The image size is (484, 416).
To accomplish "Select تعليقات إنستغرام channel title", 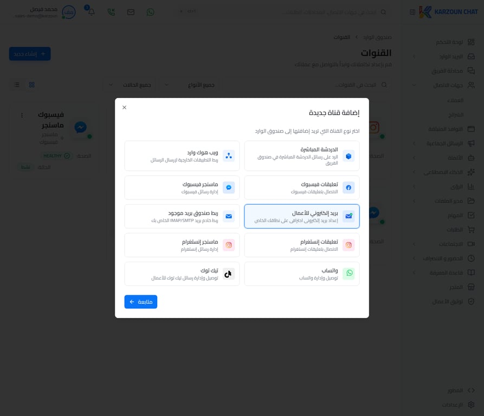I will 319,242.
